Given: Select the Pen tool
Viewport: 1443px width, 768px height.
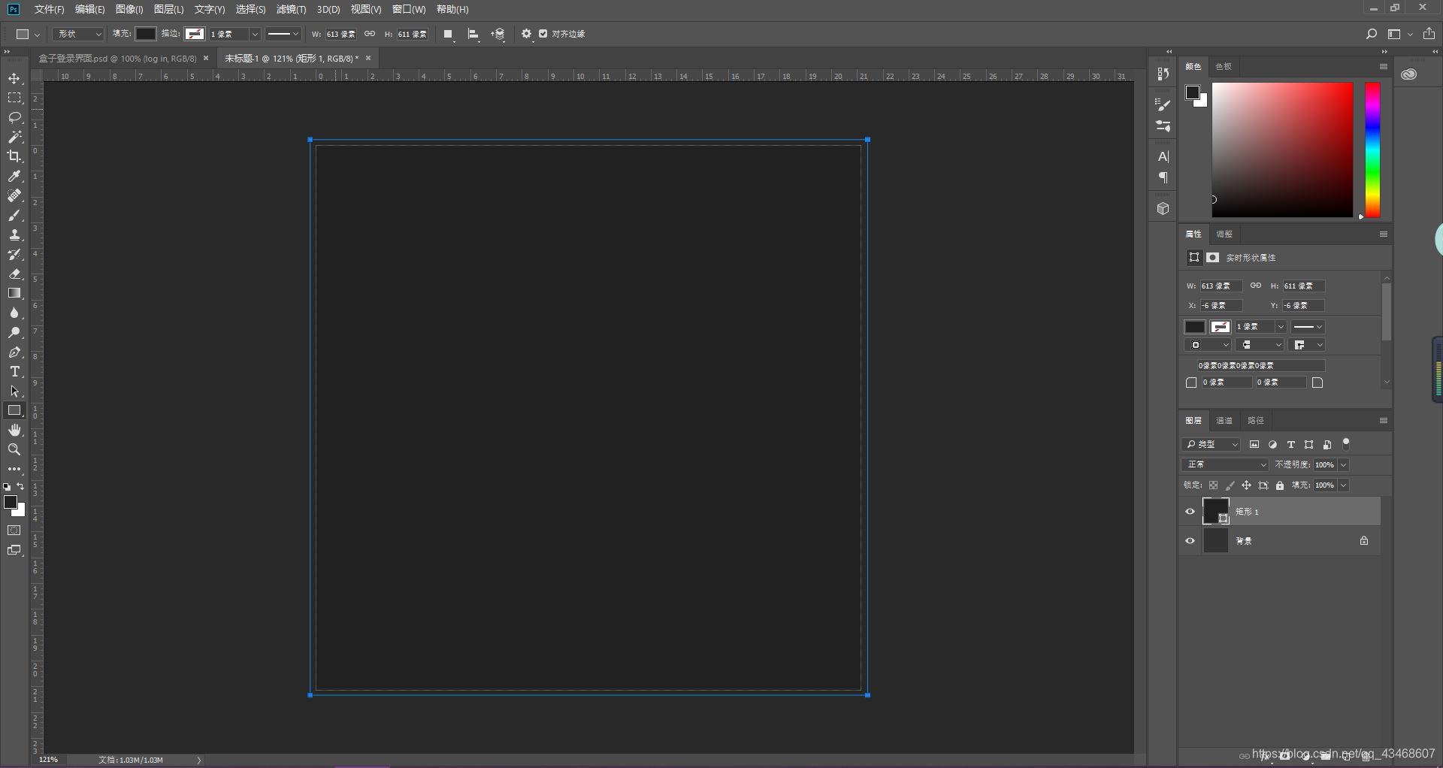Looking at the screenshot, I should point(14,352).
